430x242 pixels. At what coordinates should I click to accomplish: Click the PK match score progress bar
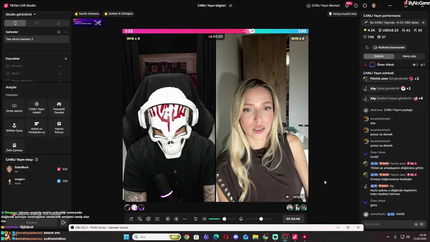click(x=215, y=31)
